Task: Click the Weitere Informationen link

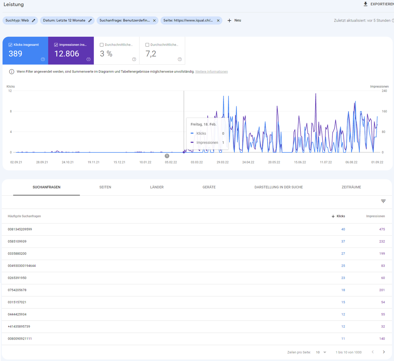Action: coord(211,71)
